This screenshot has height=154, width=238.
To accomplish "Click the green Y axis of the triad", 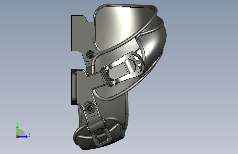I will pyautogui.click(x=18, y=131).
